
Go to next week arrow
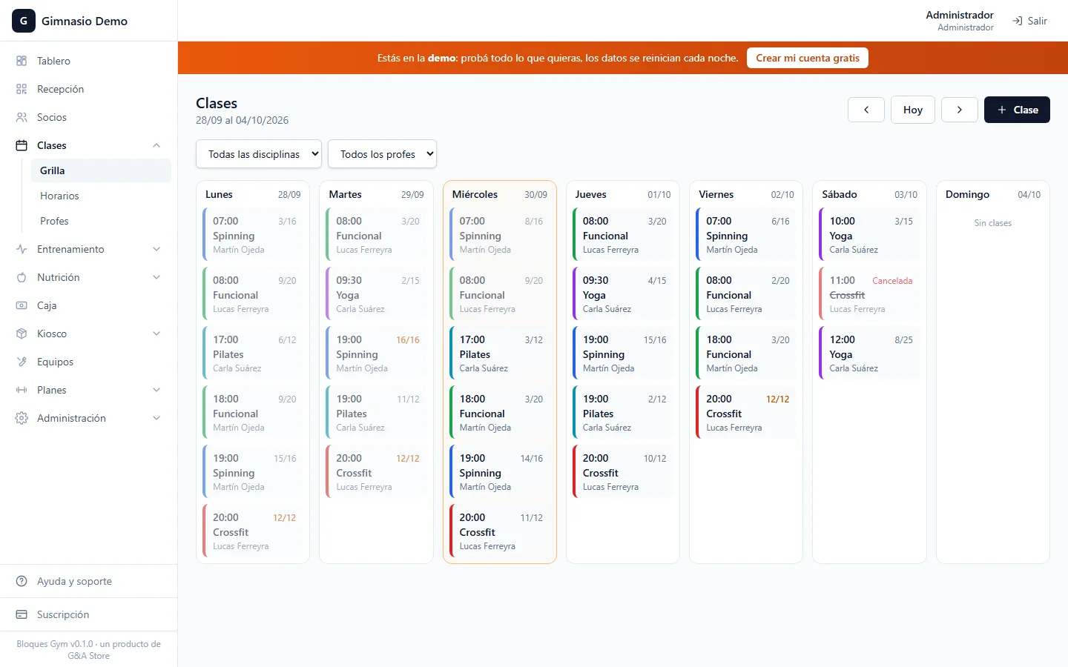tap(960, 110)
